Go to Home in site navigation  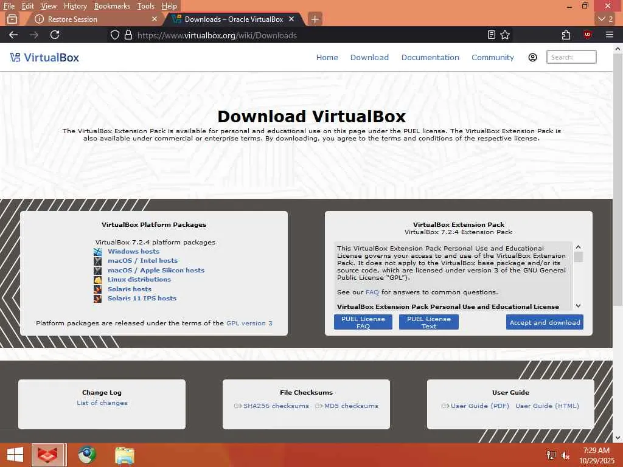tap(327, 58)
